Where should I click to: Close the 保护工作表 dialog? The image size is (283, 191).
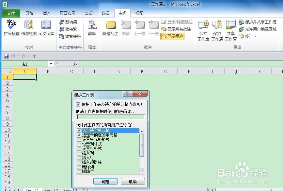point(140,94)
